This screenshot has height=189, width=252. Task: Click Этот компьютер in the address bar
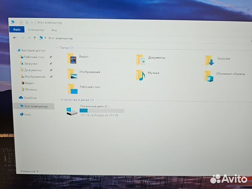click(60, 39)
